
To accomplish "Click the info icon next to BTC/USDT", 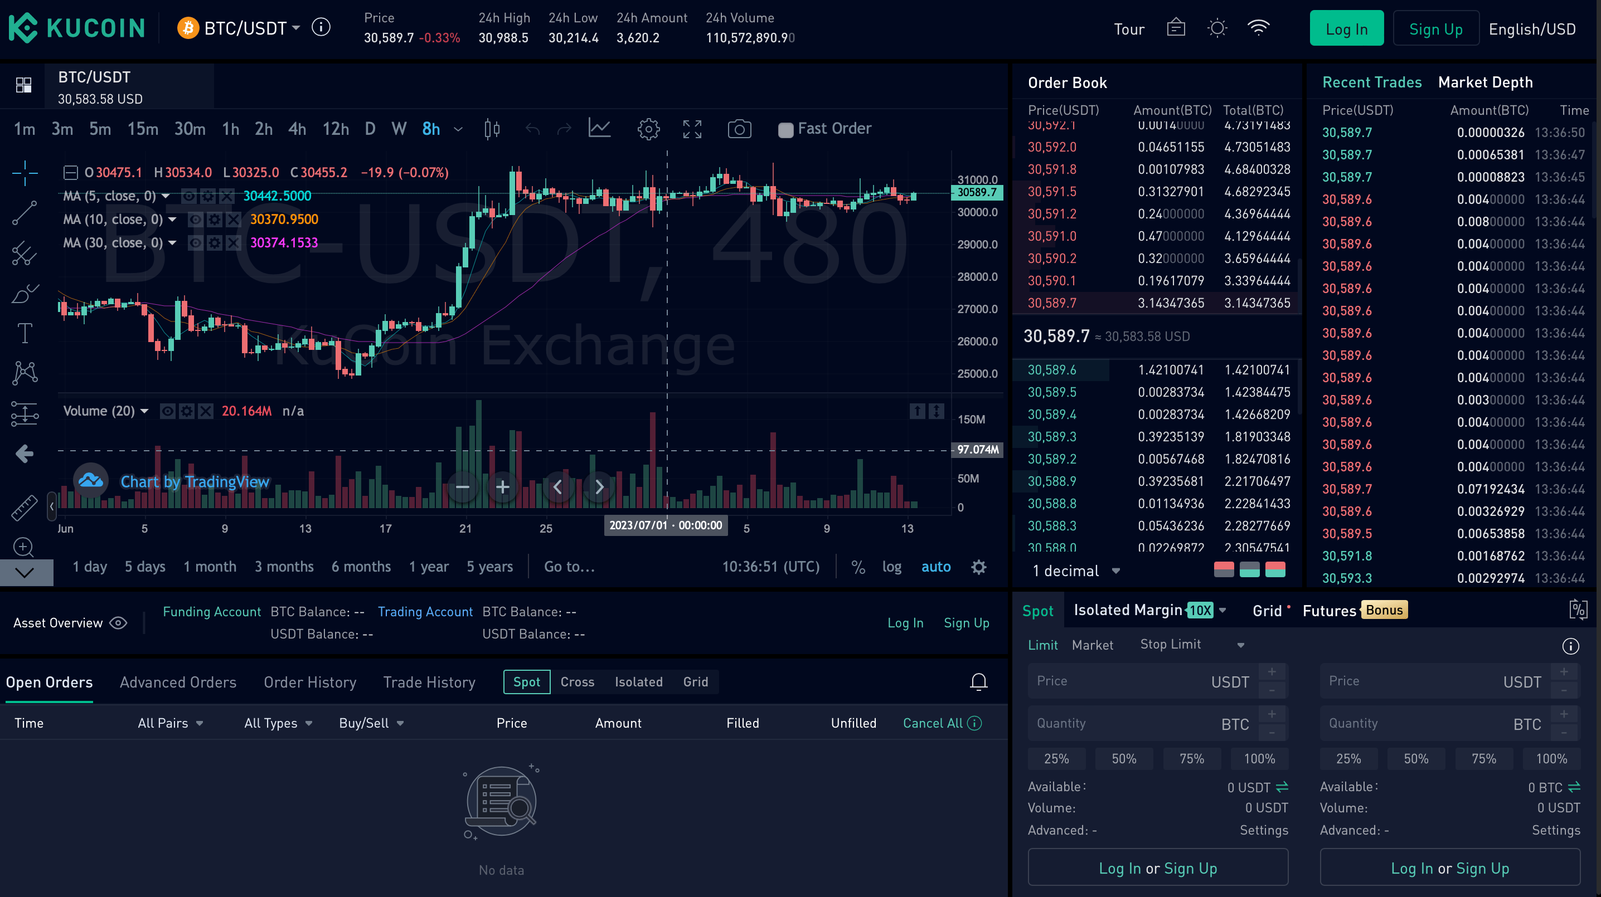I will coord(321,27).
